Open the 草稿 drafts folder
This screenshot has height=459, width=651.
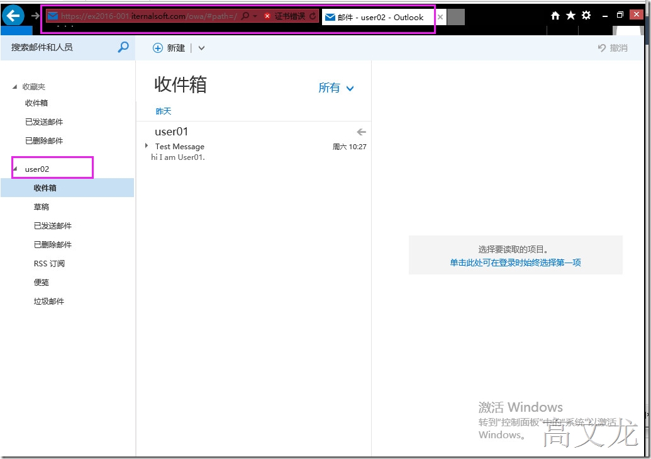[x=41, y=207]
